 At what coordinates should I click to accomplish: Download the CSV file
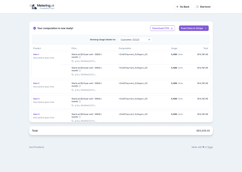[162, 28]
